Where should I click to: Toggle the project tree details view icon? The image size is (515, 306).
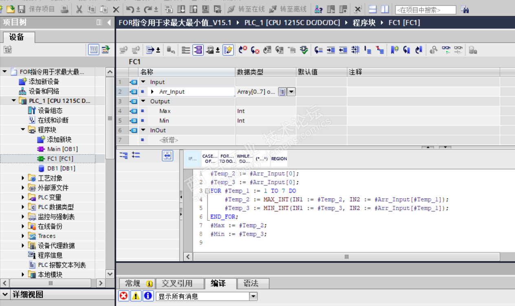94,50
